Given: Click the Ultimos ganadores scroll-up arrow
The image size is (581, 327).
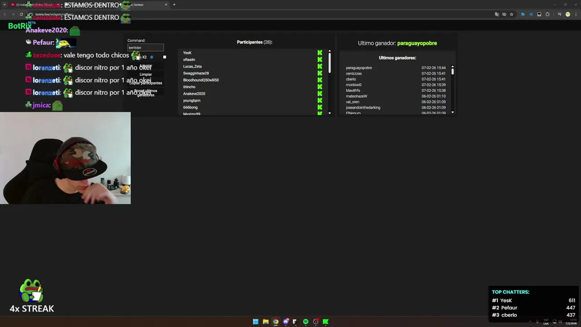Looking at the screenshot, I should [453, 66].
